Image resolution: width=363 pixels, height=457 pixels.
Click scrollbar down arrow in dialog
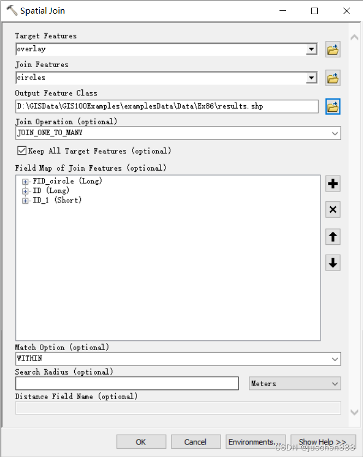pyautogui.click(x=354, y=412)
